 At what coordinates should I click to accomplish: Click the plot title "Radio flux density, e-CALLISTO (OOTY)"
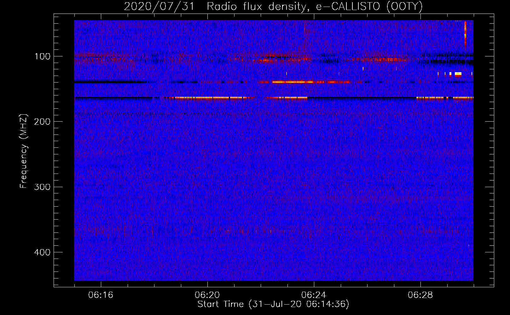[315, 6]
